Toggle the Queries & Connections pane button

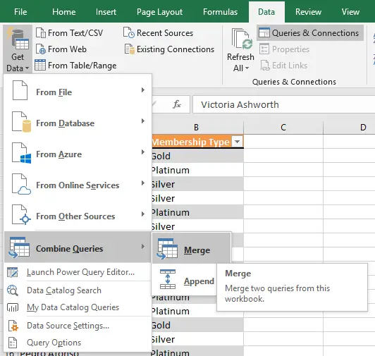pos(310,32)
